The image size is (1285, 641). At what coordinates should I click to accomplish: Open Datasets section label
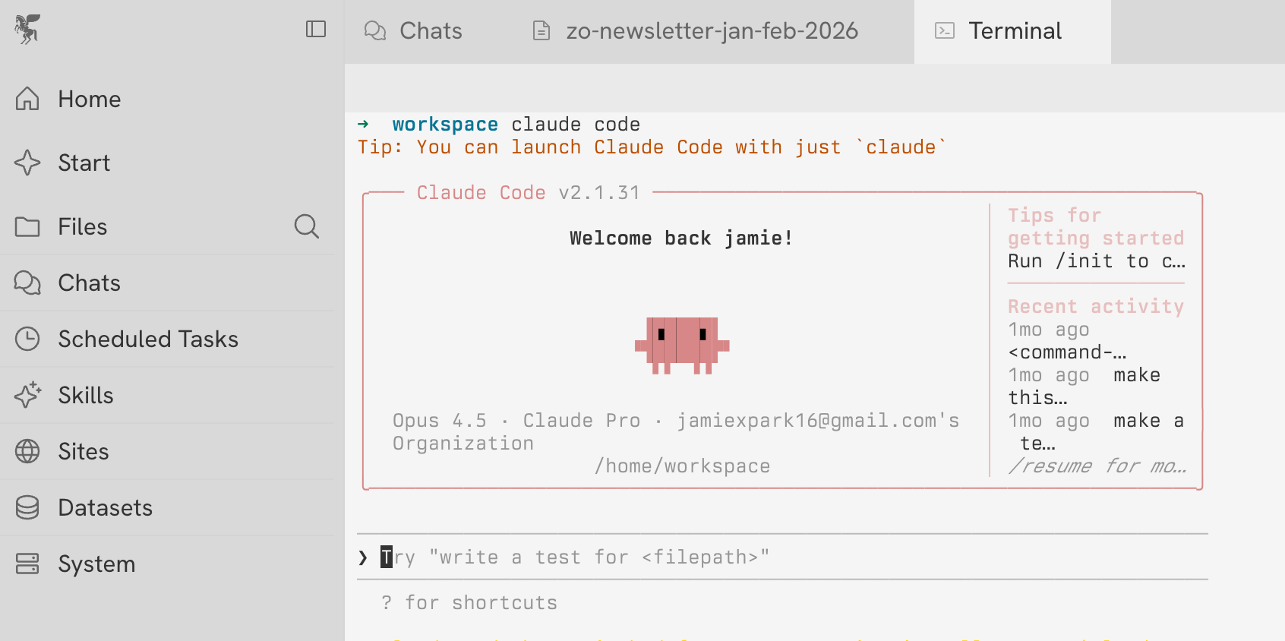106,507
